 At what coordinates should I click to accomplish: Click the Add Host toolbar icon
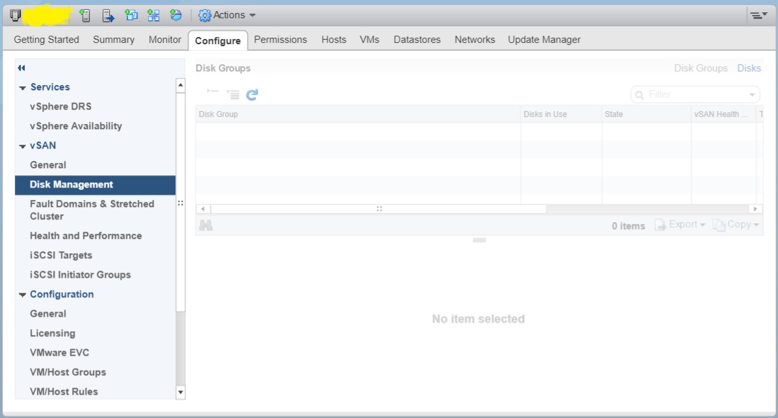(x=84, y=15)
